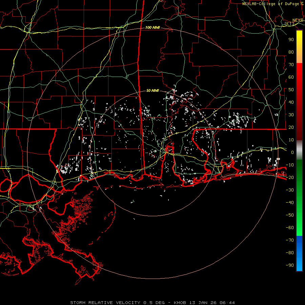Screen dimensions: 305x305
Task: Select the blue band near -80 on the scale
Action: 299,253
